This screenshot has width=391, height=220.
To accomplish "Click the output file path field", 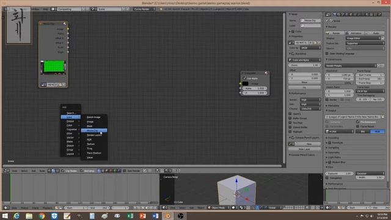I will (353, 117).
